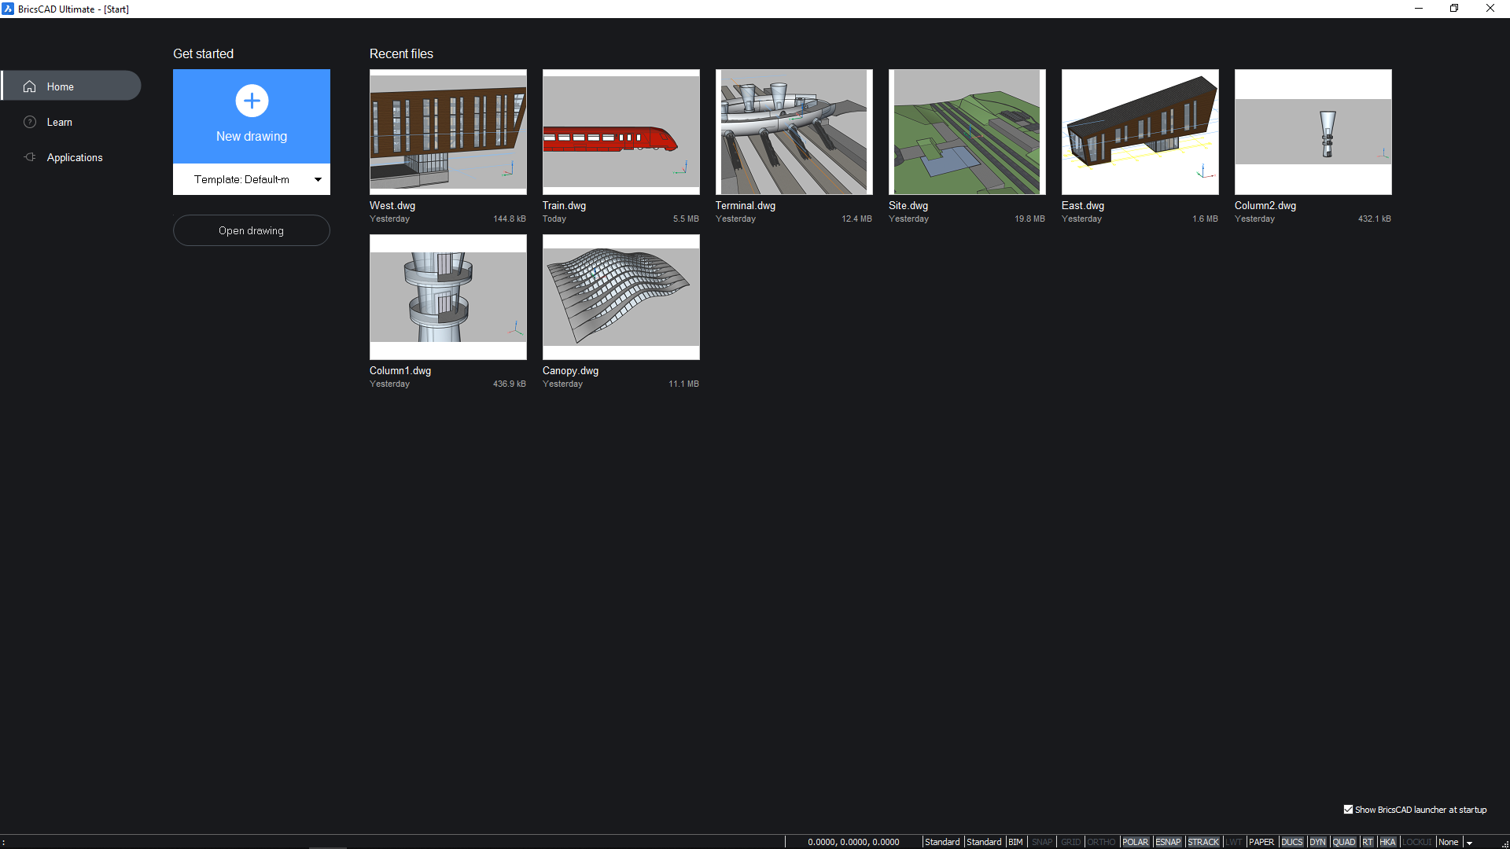1510x849 pixels.
Task: Click the BricsCAD logo in title bar
Action: (x=8, y=9)
